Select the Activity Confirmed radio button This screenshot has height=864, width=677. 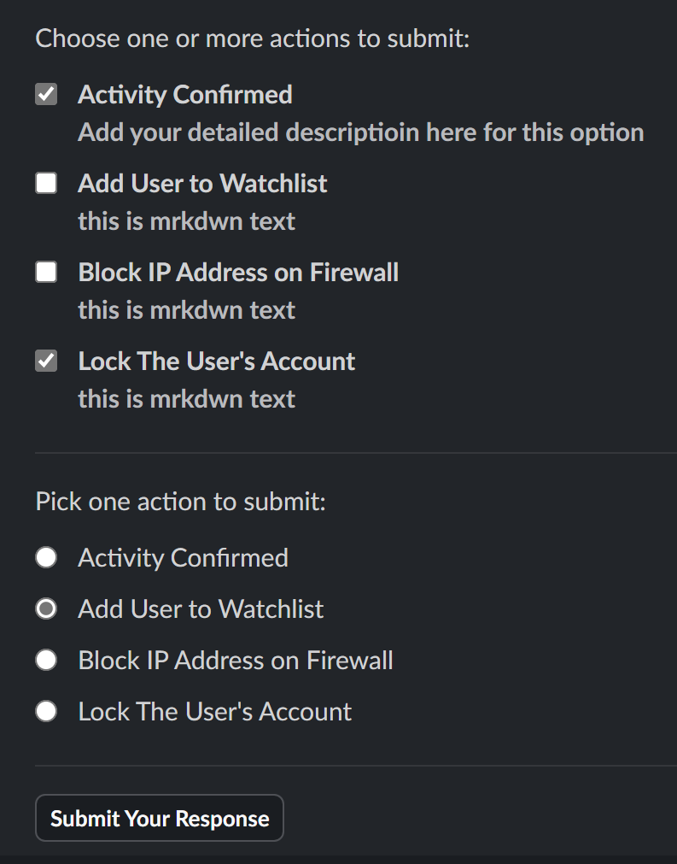pyautogui.click(x=45, y=557)
